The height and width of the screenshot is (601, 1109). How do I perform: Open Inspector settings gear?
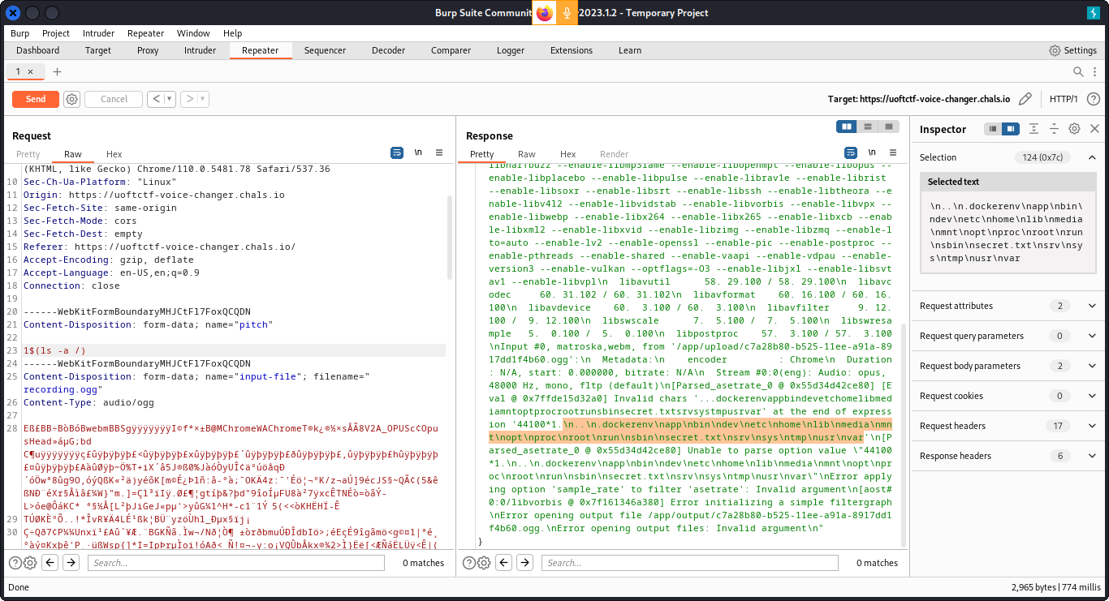(x=1074, y=129)
